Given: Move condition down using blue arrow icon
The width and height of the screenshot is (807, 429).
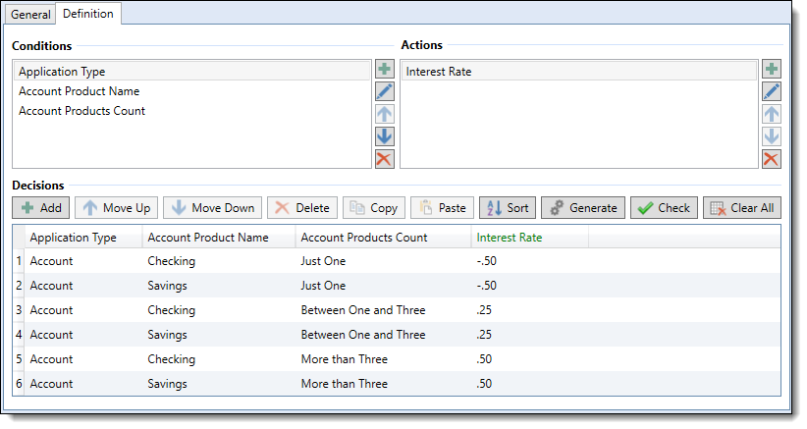Looking at the screenshot, I should 385,136.
